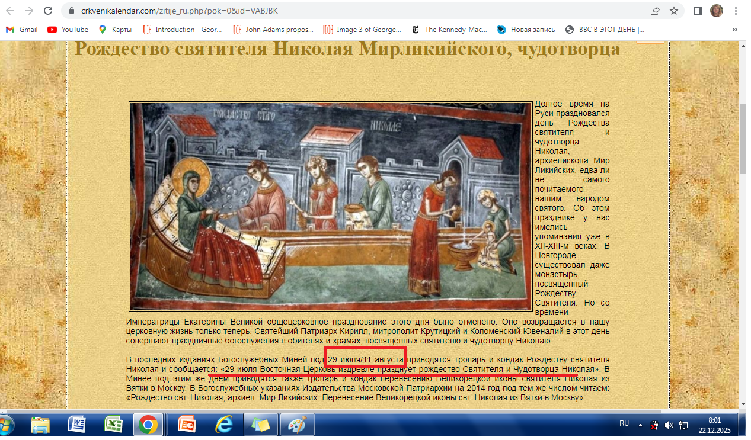Open Microsoft Word from the taskbar
Screen dimensions: 751x440
pyautogui.click(x=77, y=425)
